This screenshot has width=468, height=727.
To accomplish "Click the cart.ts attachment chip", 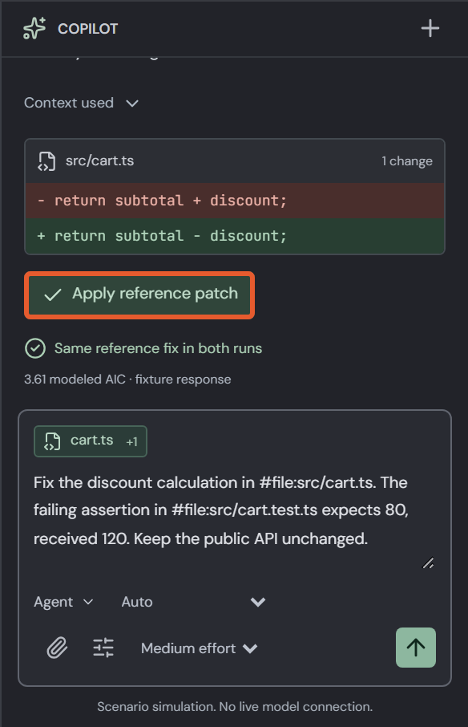I will (91, 441).
